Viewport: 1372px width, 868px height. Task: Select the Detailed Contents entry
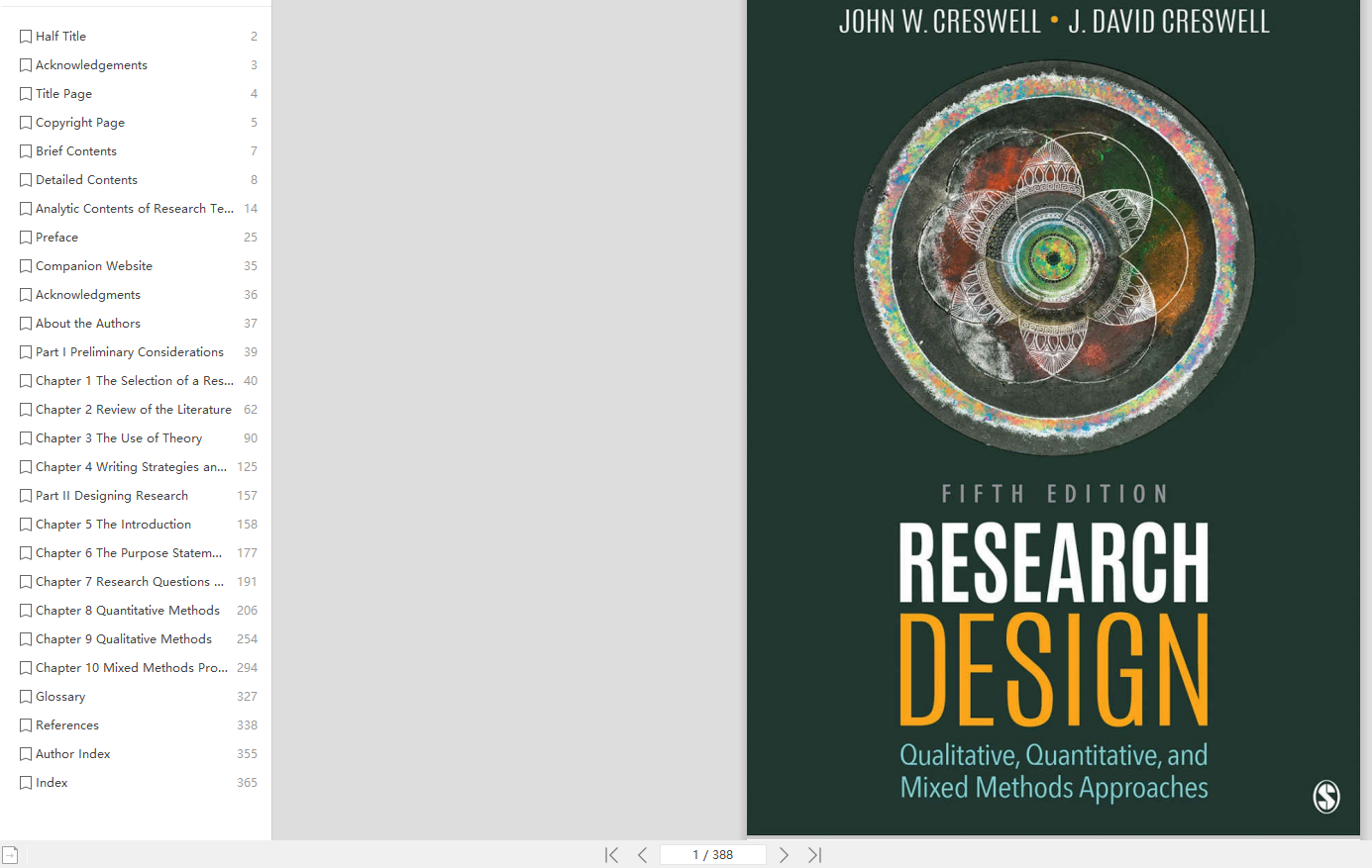[x=85, y=179]
